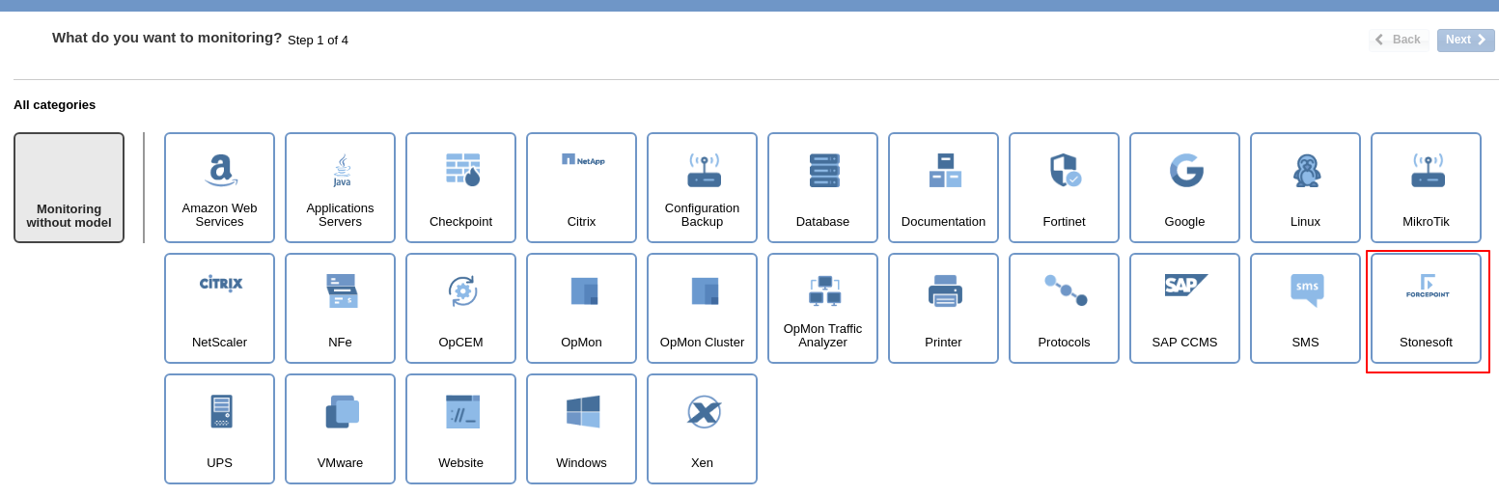Open the Checkpoint firewall category
This screenshot has width=1499, height=496.
[460, 187]
